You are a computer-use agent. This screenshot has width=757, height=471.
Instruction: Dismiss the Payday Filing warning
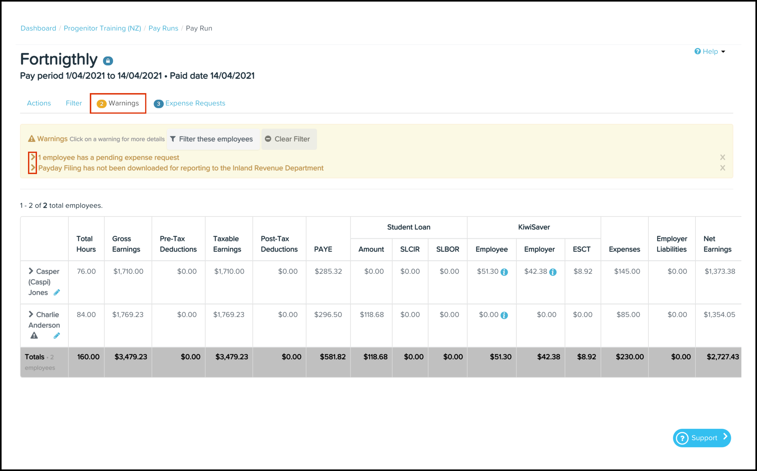point(722,168)
